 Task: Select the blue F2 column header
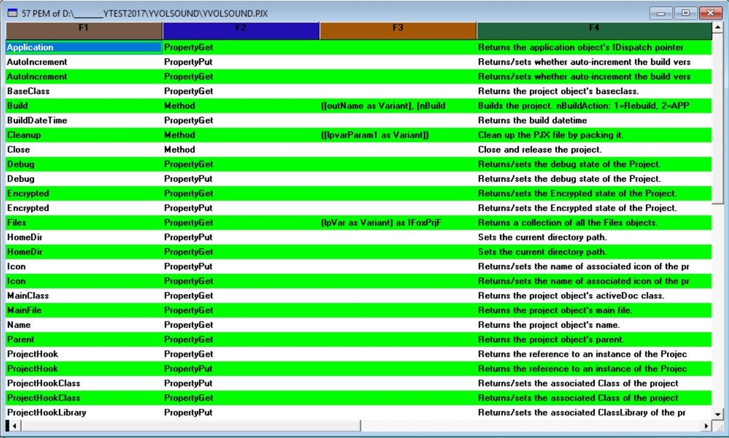click(241, 28)
